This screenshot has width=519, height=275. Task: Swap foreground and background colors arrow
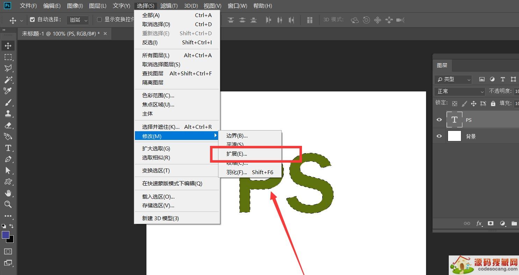(x=12, y=226)
